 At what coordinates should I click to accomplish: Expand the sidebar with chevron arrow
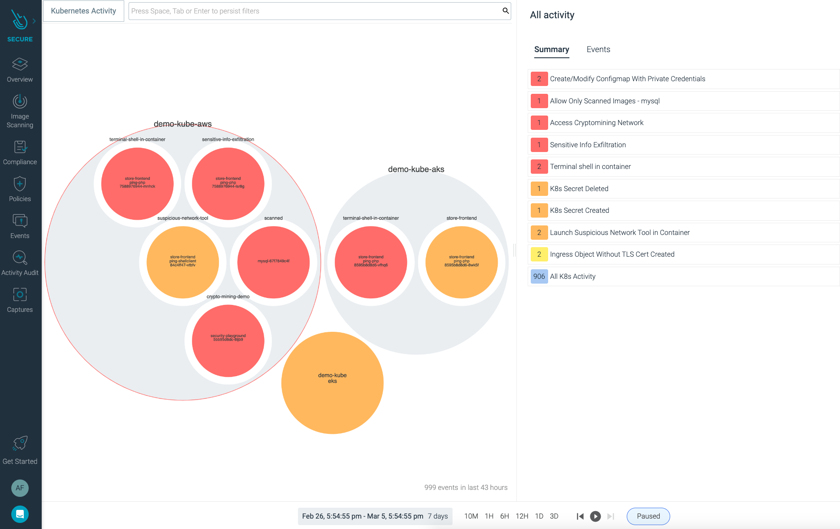[34, 21]
